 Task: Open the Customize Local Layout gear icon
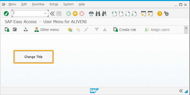coord(166,14)
